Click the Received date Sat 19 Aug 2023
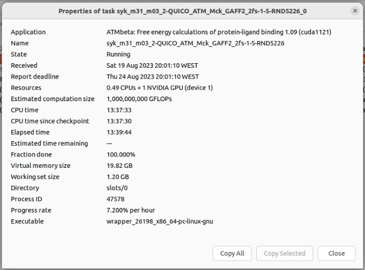365x270 pixels. (x=152, y=66)
